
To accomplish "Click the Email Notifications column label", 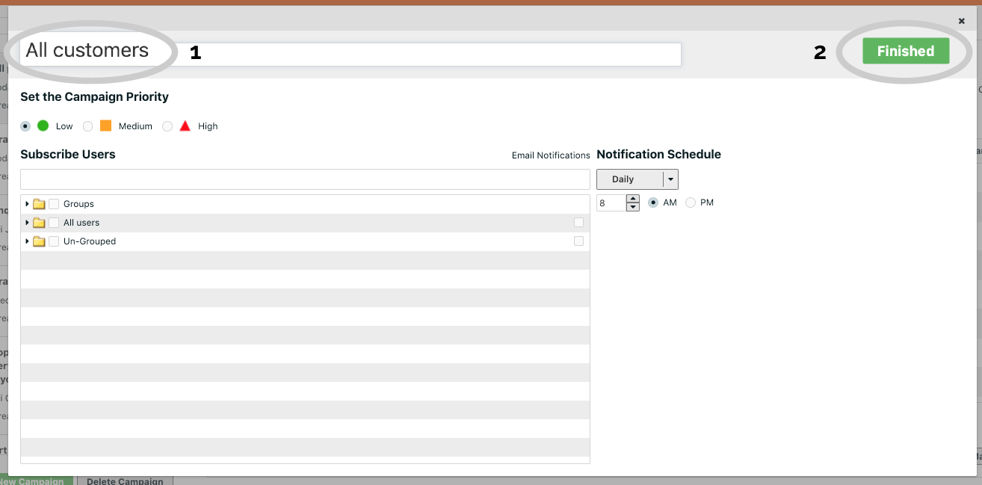I will [x=551, y=155].
